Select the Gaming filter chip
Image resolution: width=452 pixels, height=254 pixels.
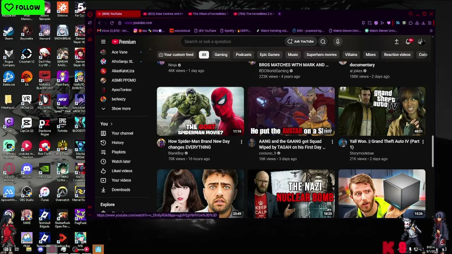[221, 55]
